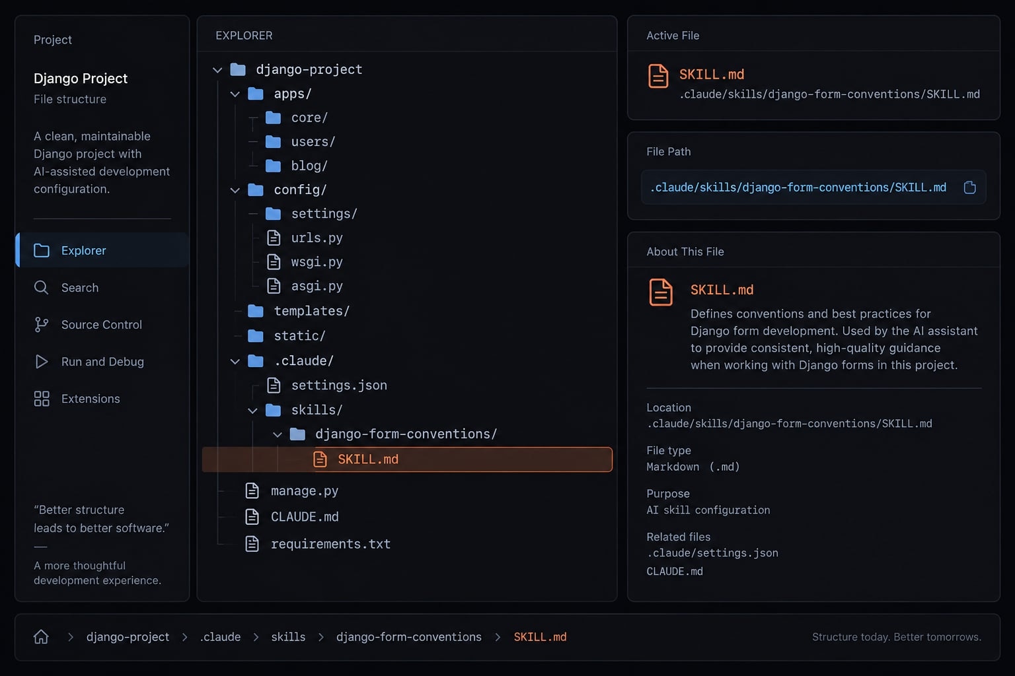Copy file path with clipboard icon
The width and height of the screenshot is (1015, 676).
click(969, 187)
